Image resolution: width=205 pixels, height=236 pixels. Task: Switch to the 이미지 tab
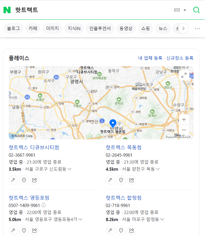52,28
